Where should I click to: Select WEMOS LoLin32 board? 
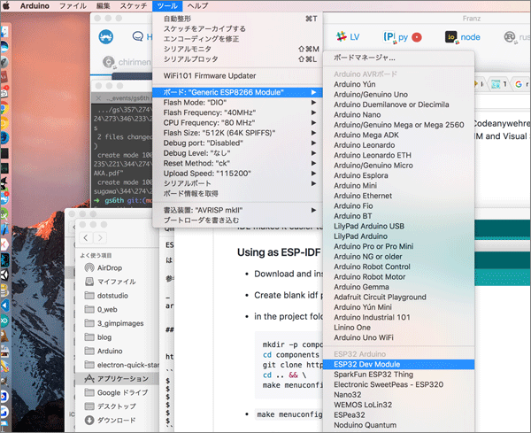coord(398,406)
